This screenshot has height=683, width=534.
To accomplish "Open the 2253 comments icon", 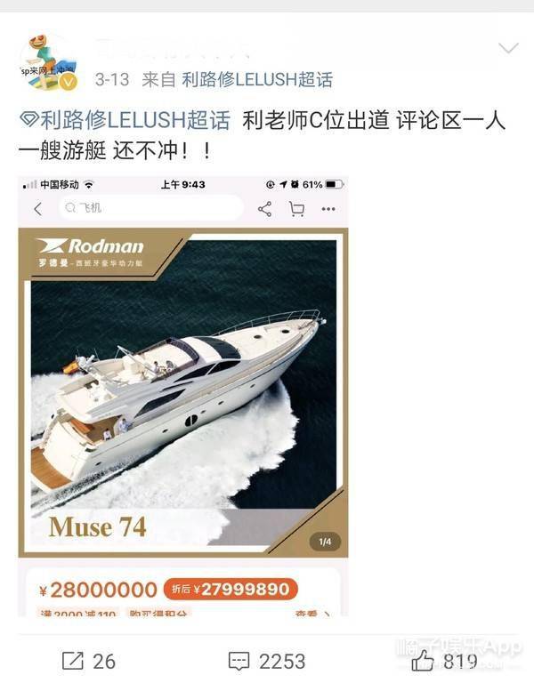I will coord(239,662).
